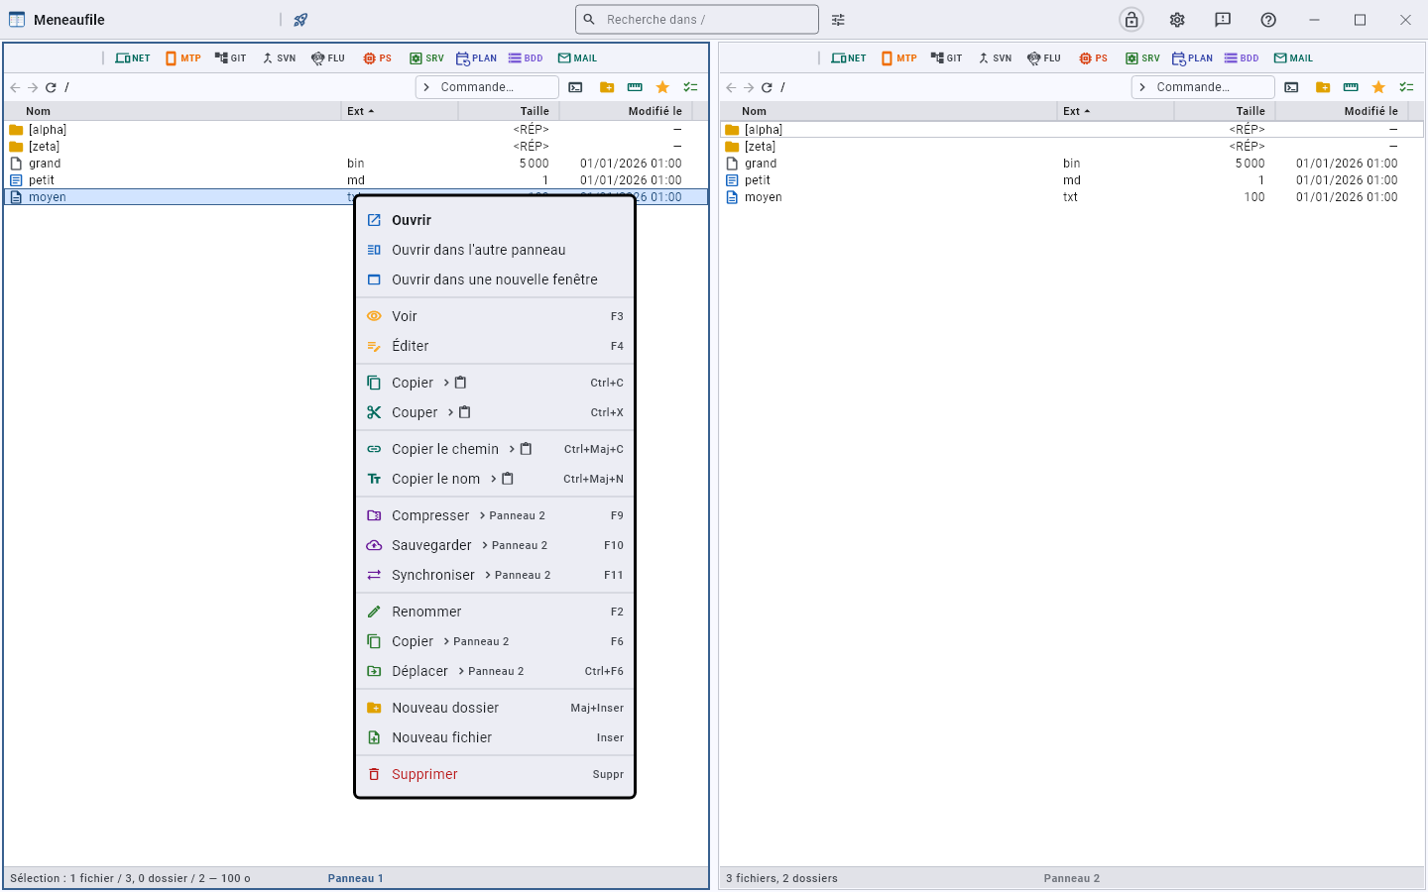
Task: Click the MAIL shortcut in right panel
Action: tap(1293, 58)
